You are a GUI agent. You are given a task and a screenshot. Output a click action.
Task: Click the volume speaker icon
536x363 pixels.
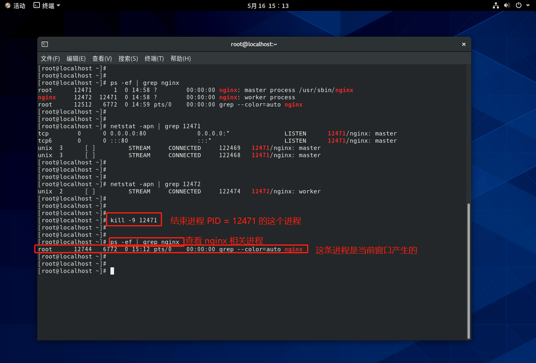tap(507, 6)
